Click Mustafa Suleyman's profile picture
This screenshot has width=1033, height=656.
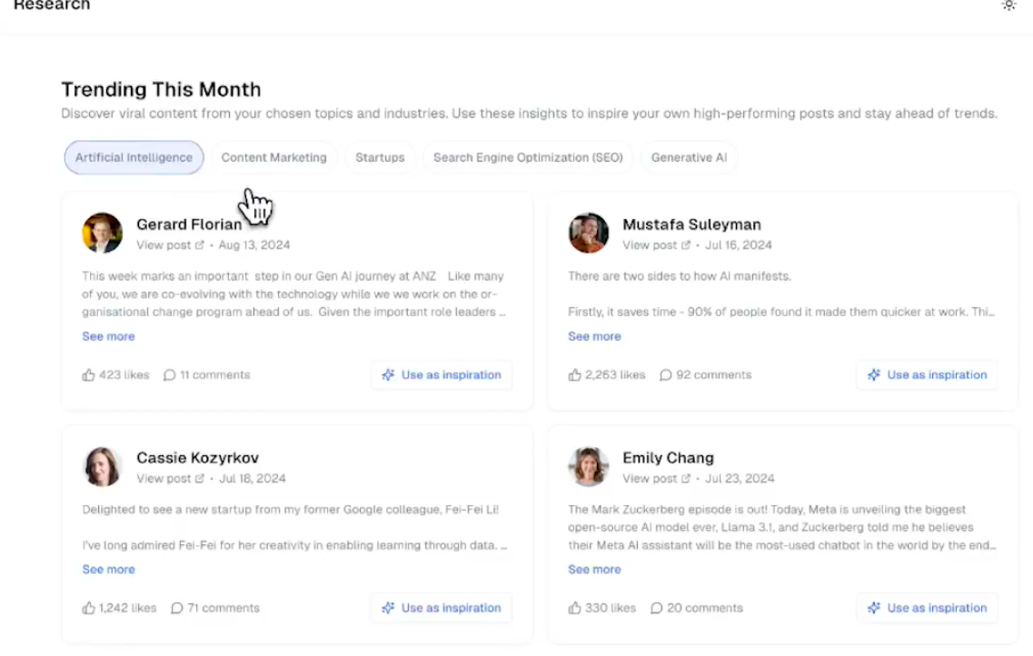coord(589,233)
